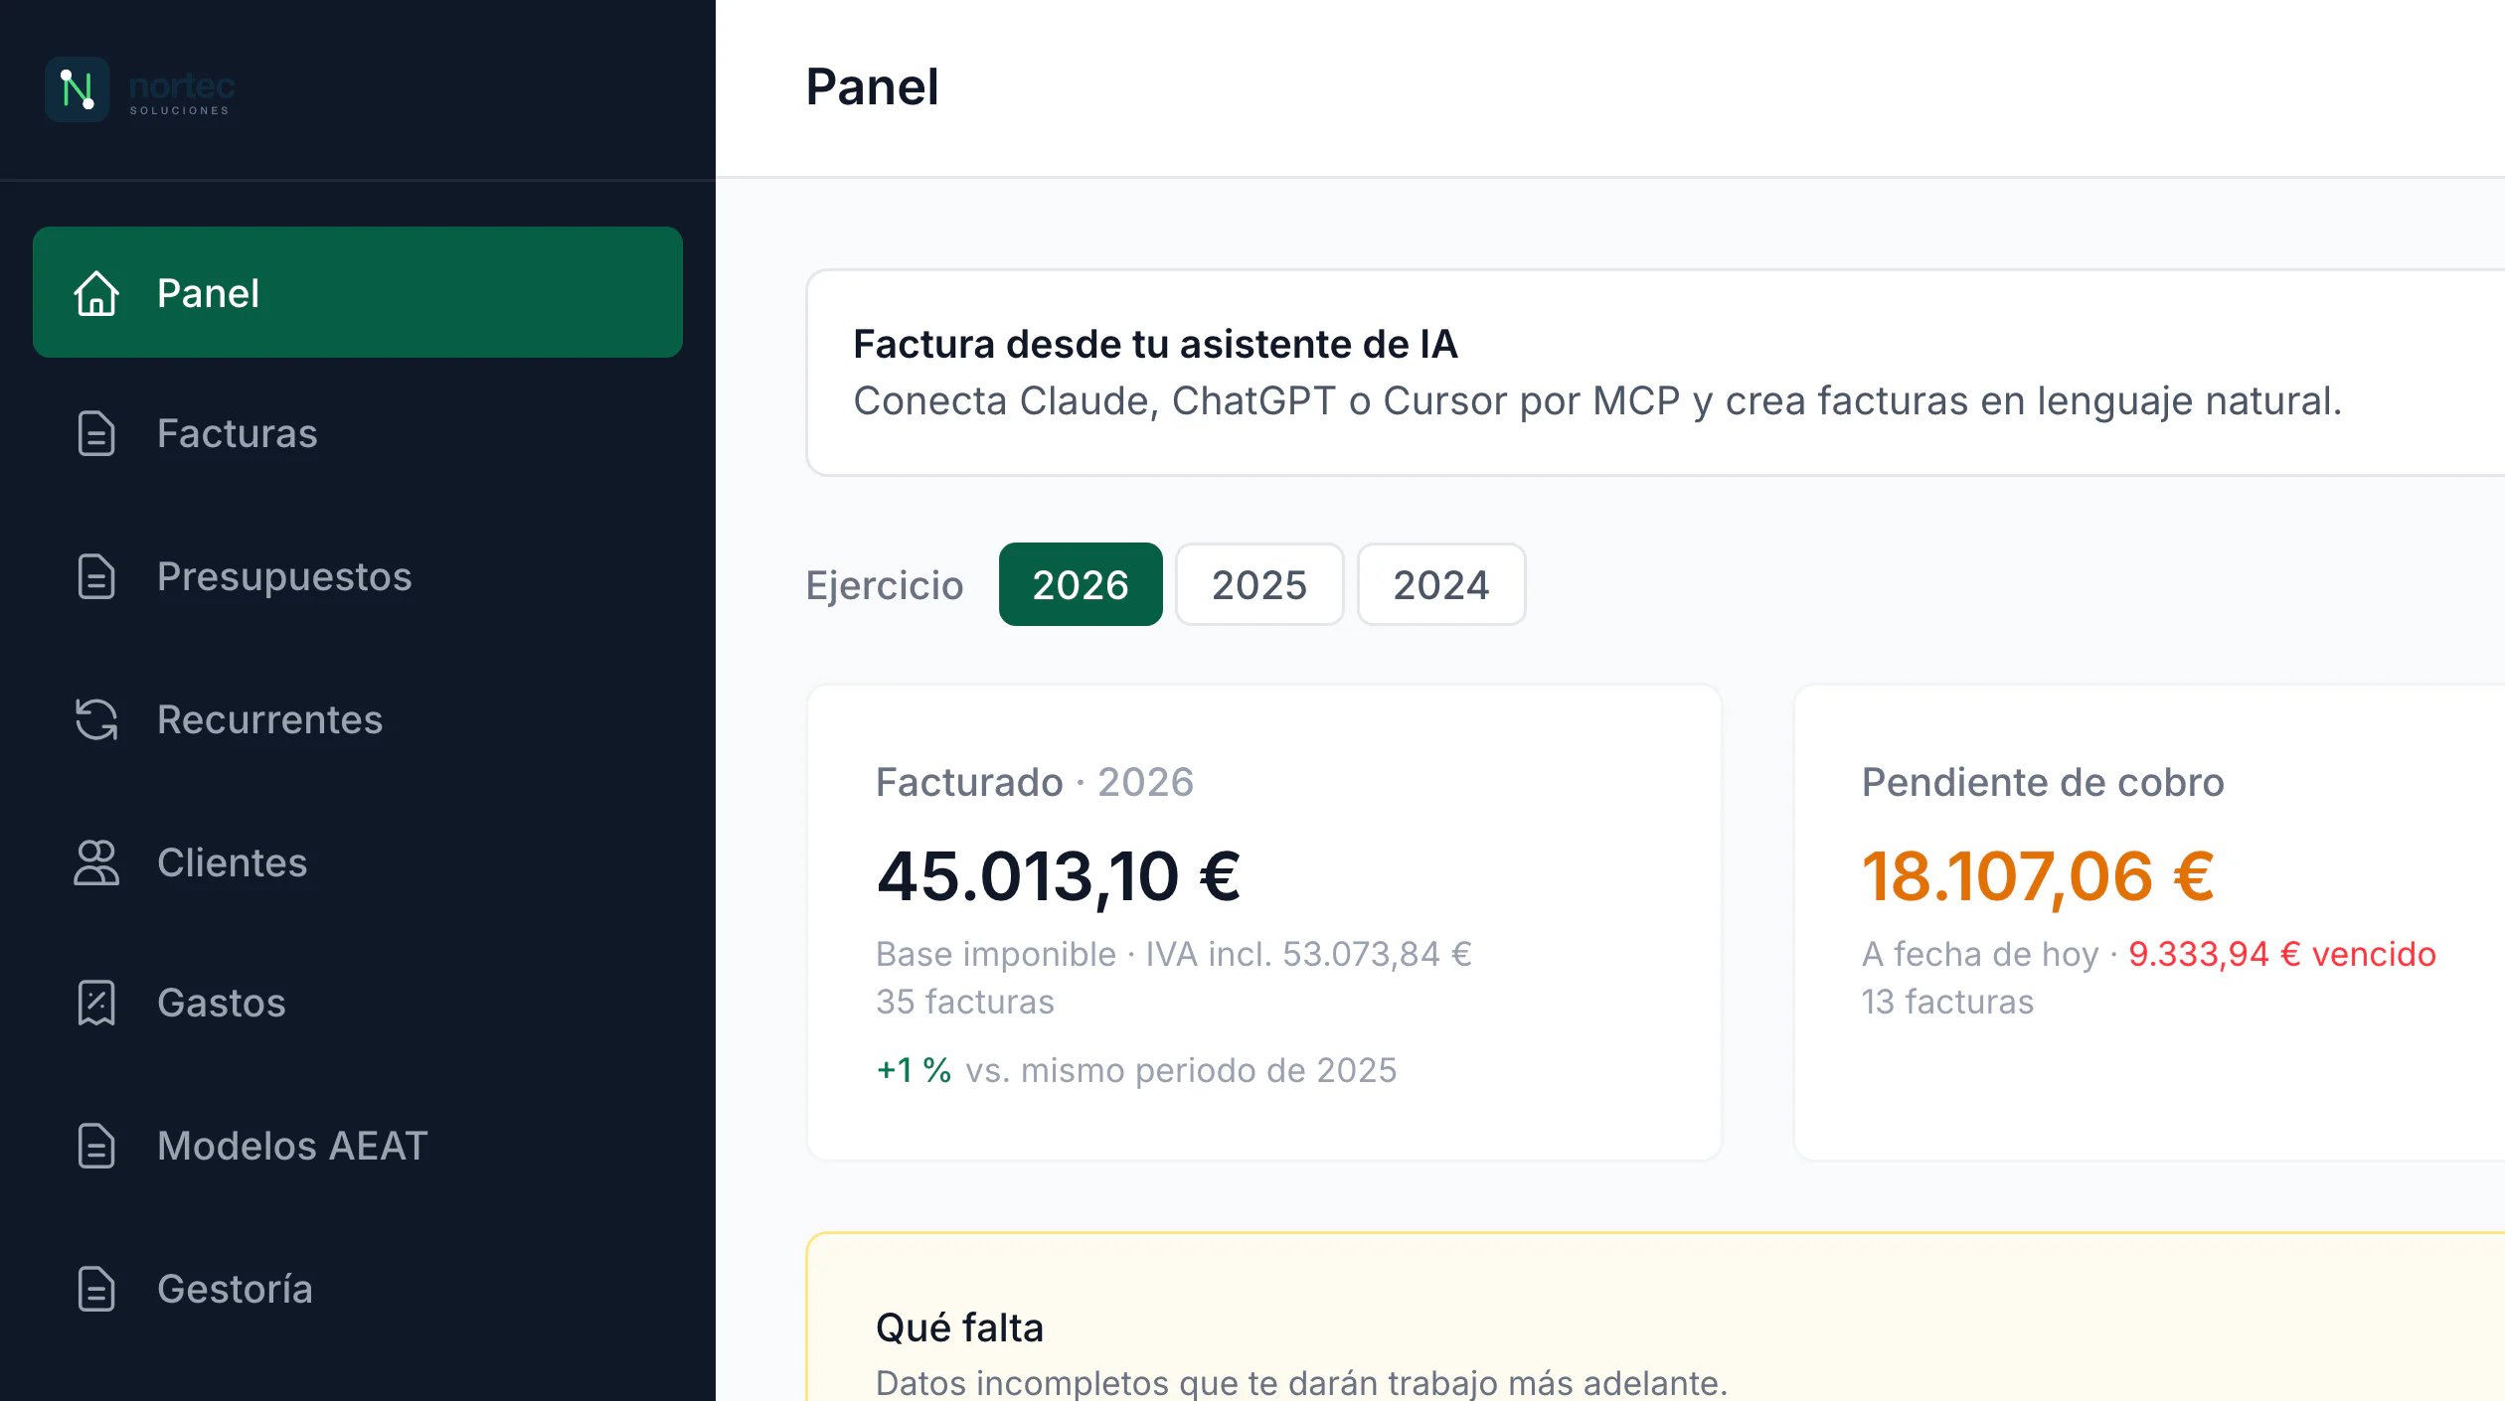Click the 'Factura desde tu asistente de IA' heading
This screenshot has width=2505, height=1401.
tap(1155, 344)
